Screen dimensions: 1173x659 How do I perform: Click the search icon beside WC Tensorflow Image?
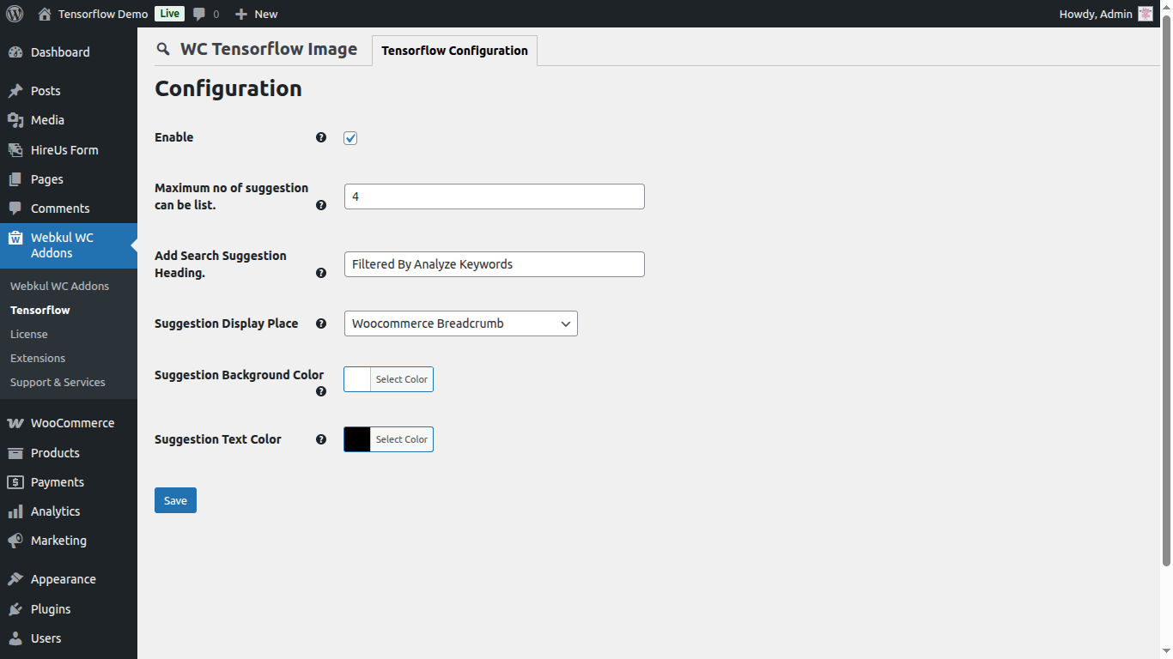tap(163, 50)
